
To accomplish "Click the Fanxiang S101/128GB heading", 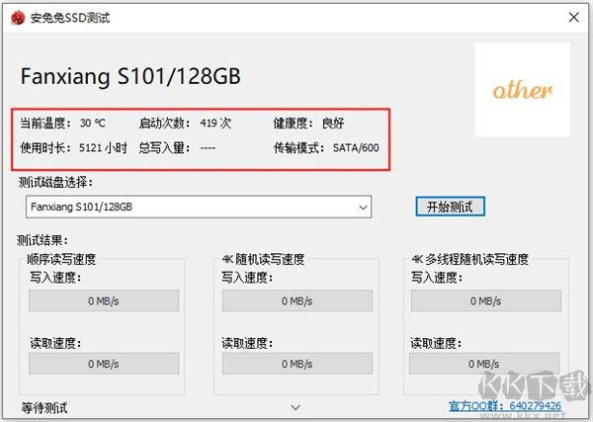I will click(130, 77).
